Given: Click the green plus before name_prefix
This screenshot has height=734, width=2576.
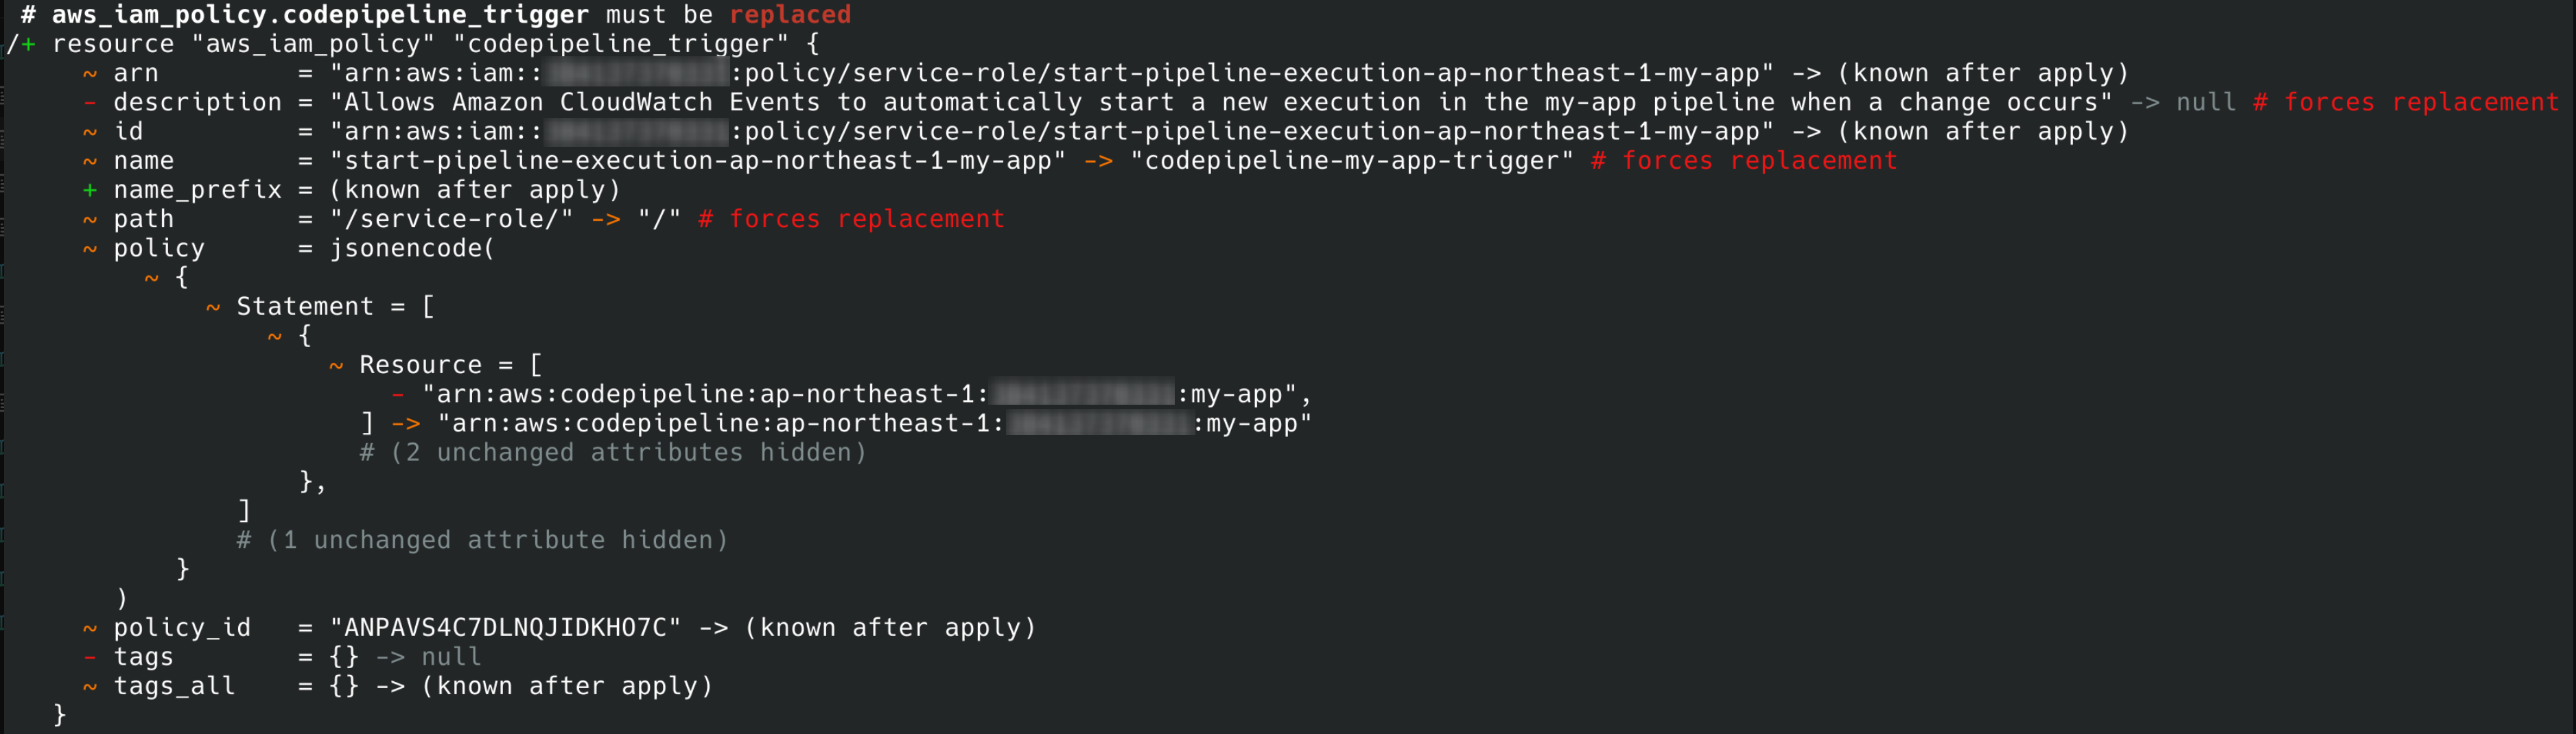Looking at the screenshot, I should click(x=90, y=190).
